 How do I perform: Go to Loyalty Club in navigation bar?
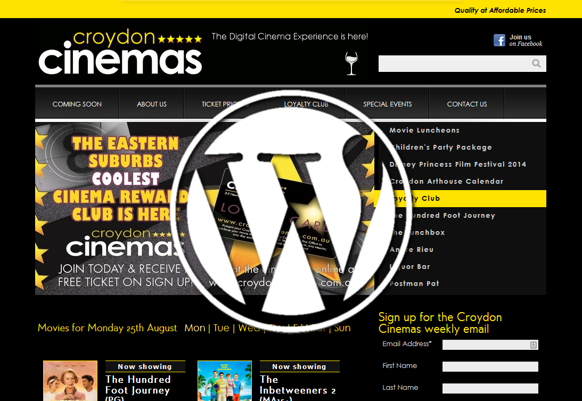[x=306, y=104]
